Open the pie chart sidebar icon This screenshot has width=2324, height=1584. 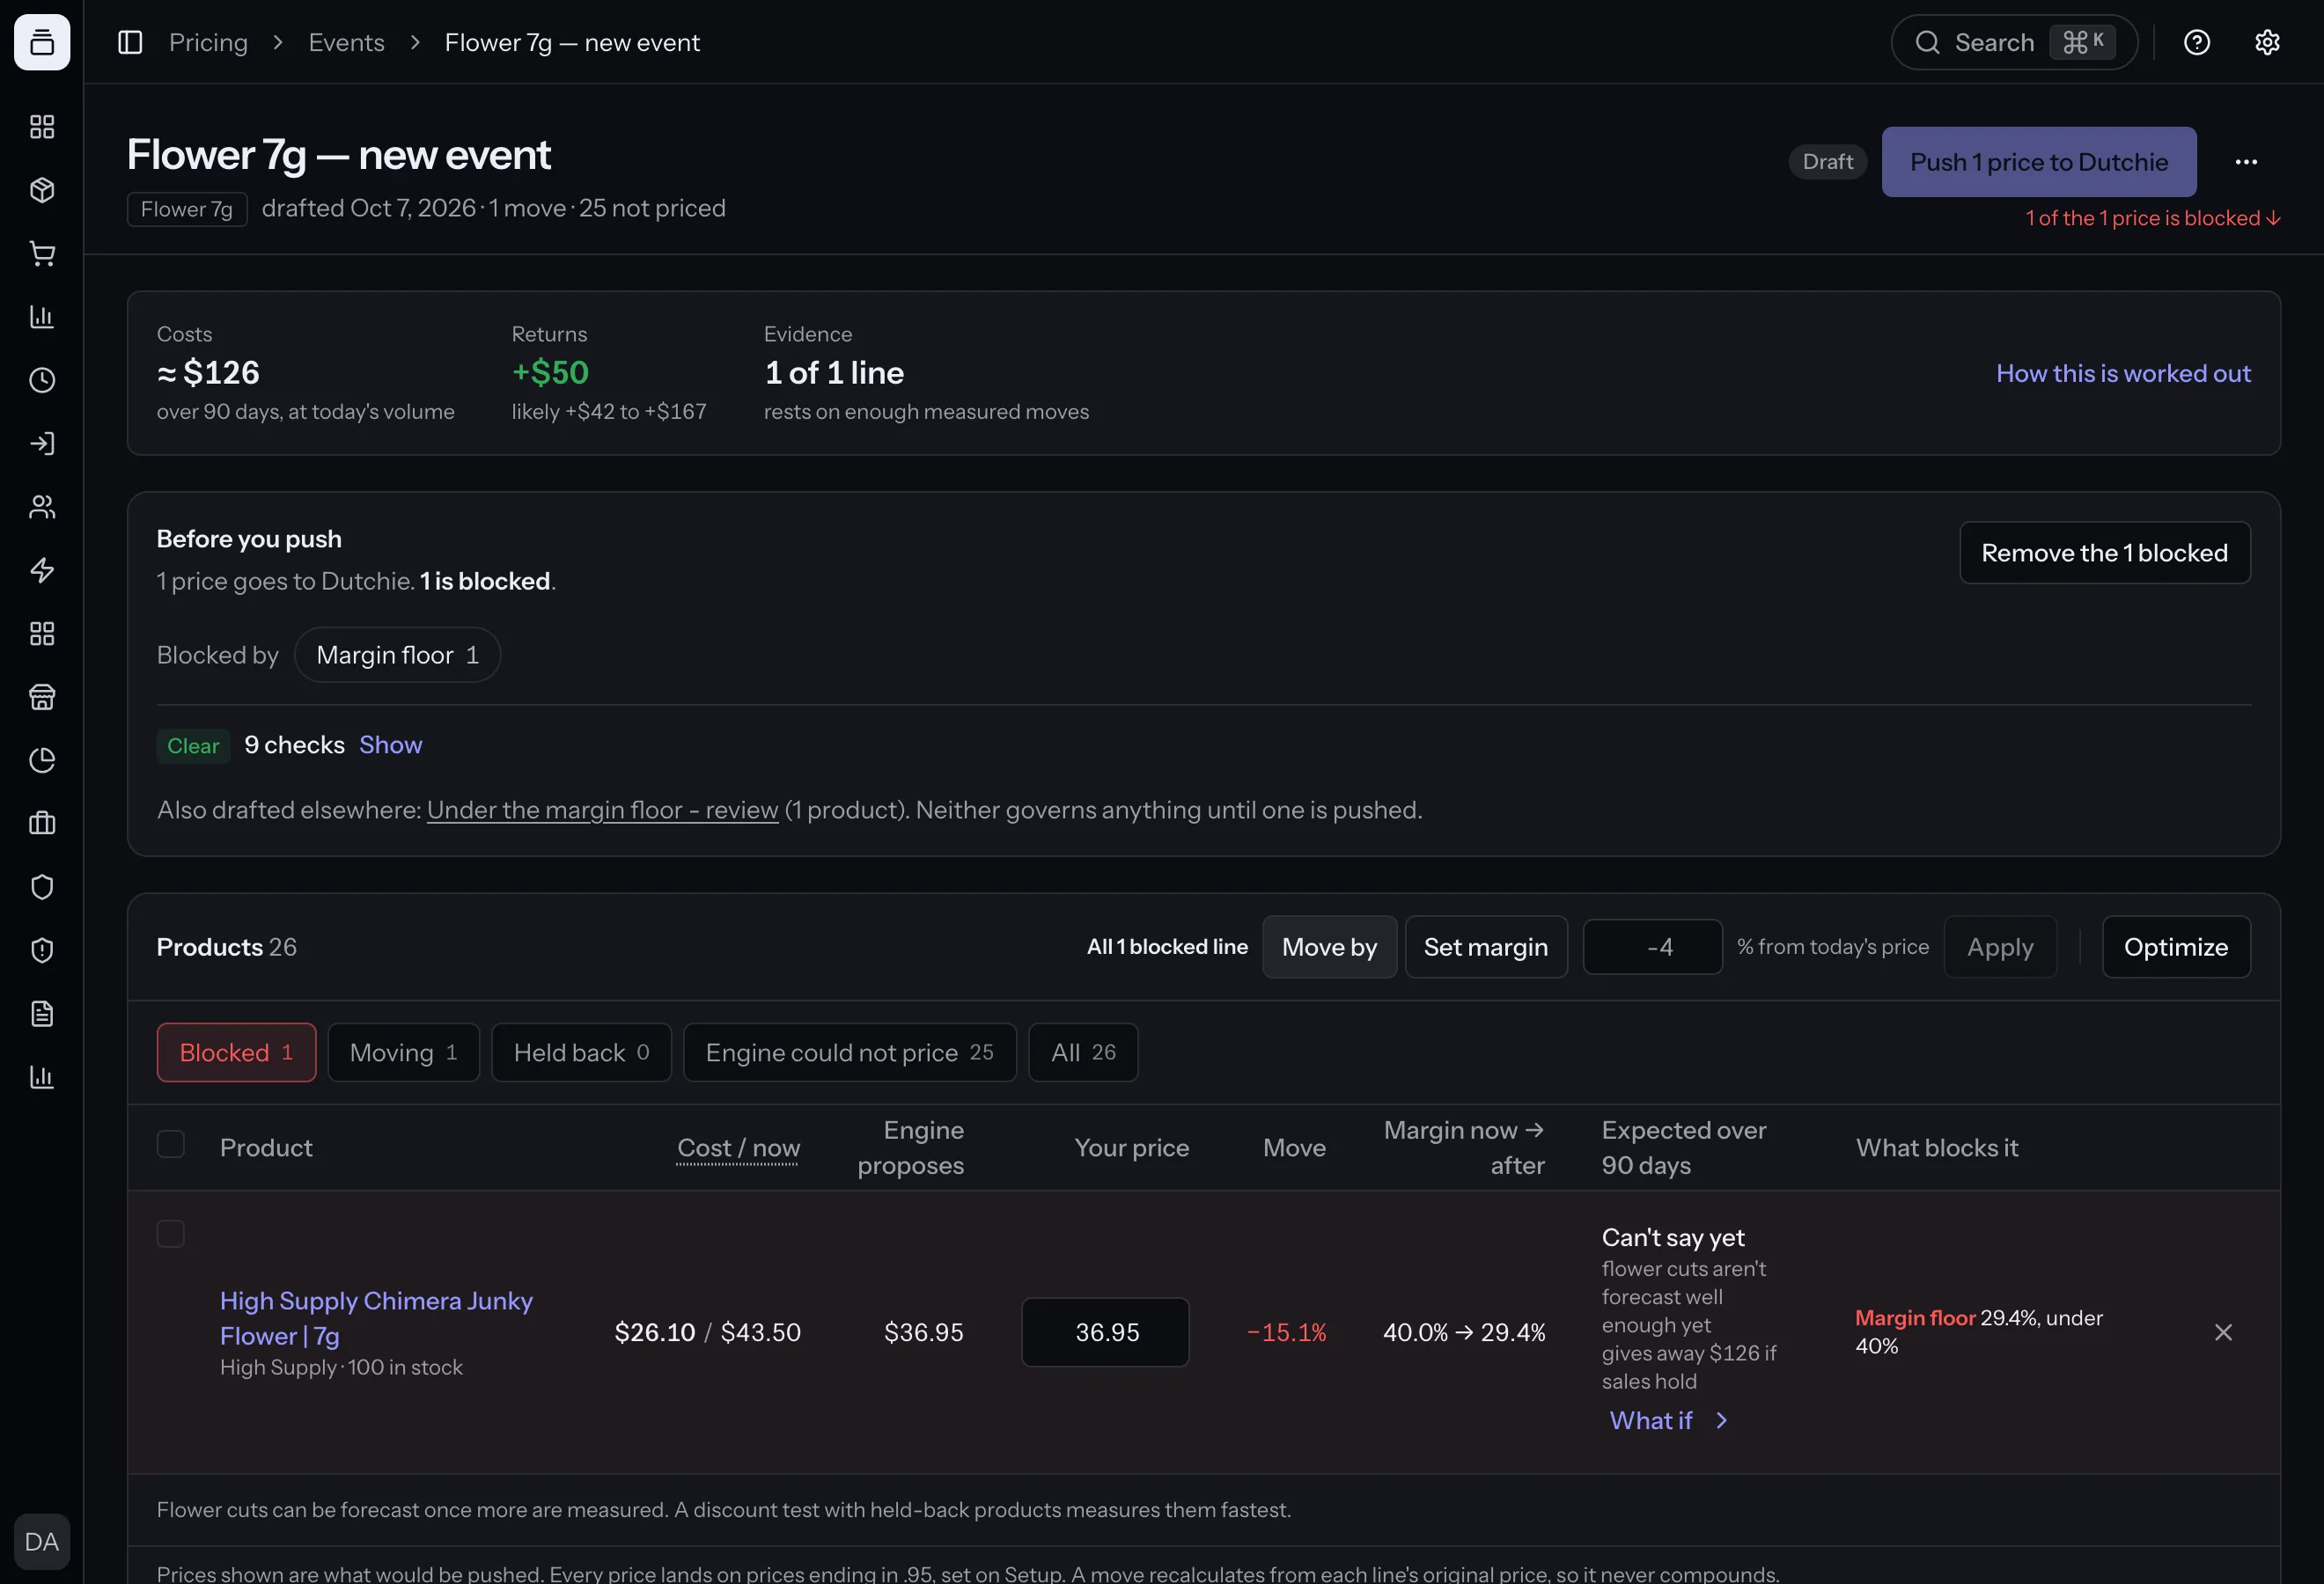tap(42, 760)
